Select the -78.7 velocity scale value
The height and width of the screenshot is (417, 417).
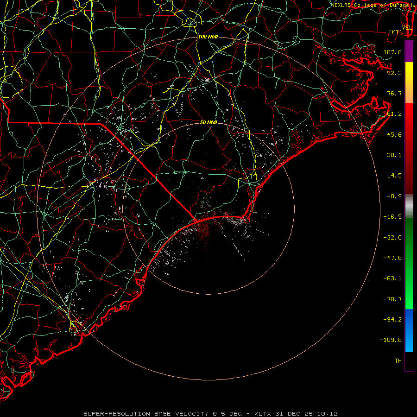click(392, 299)
